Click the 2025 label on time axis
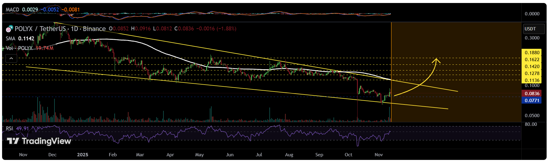Image resolution: width=549 pixels, height=162 pixels. coord(82,155)
